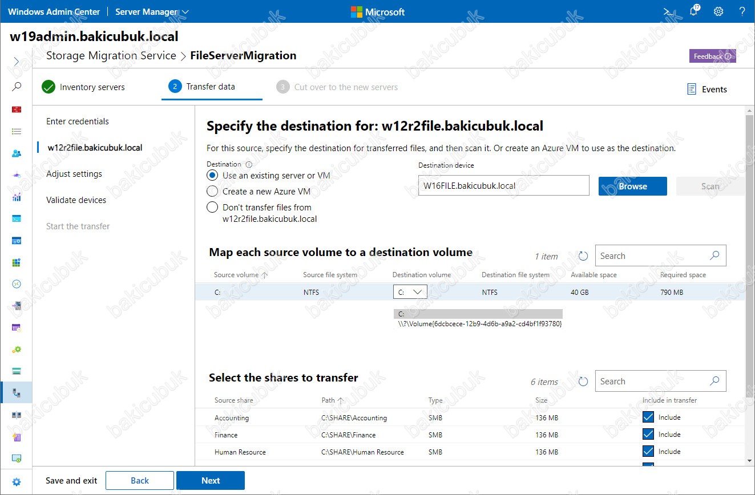Click the Microsoft logo in header

point(378,11)
